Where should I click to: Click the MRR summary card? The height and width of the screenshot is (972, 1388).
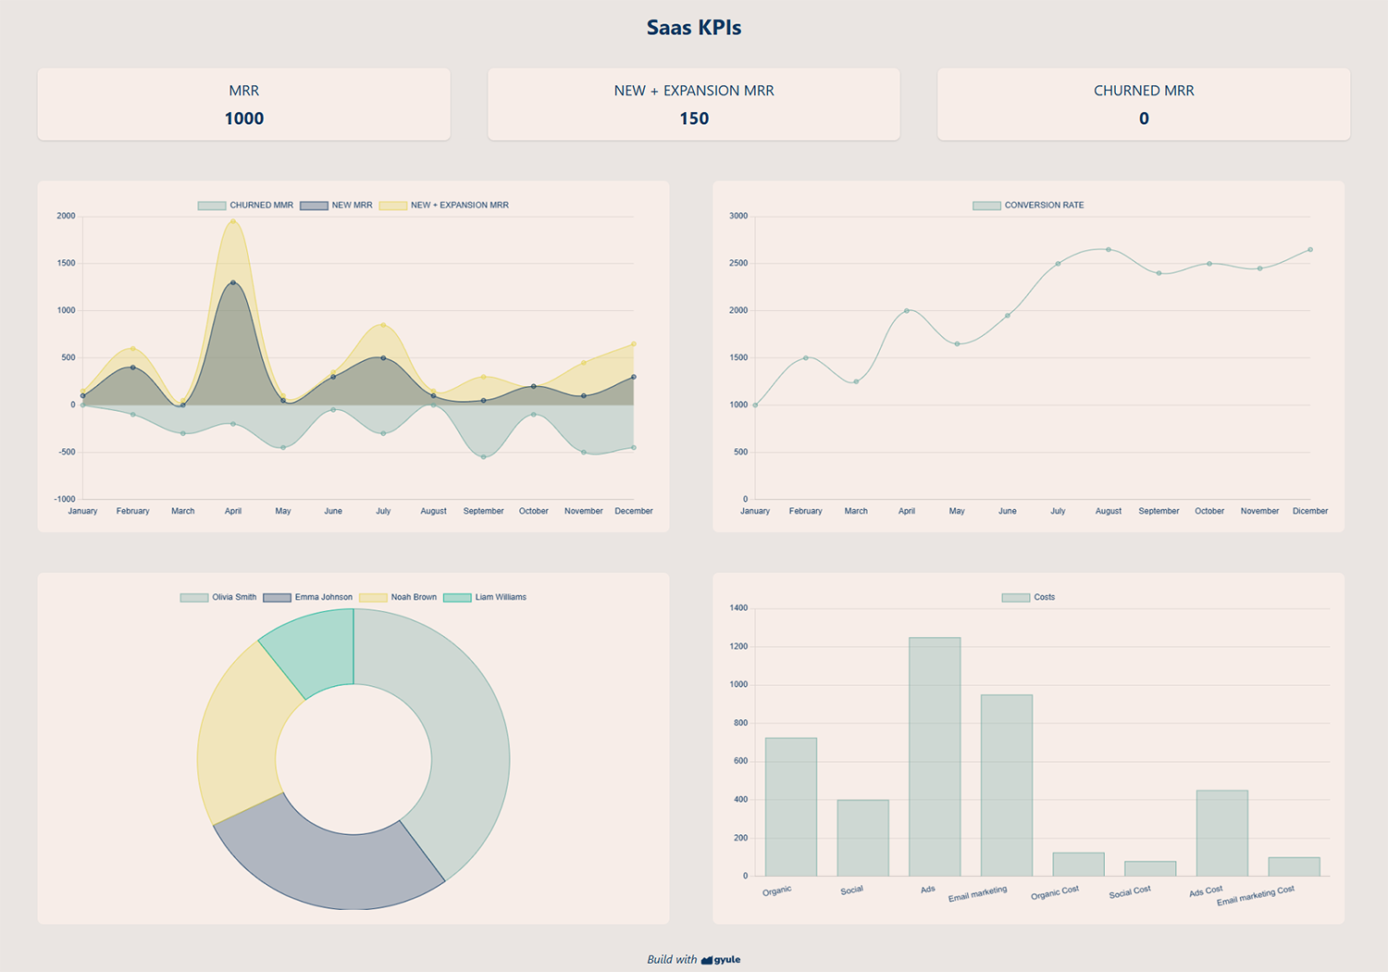click(243, 105)
